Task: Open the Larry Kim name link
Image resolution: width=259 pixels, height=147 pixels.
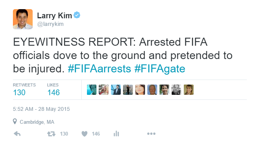Action: (55, 16)
